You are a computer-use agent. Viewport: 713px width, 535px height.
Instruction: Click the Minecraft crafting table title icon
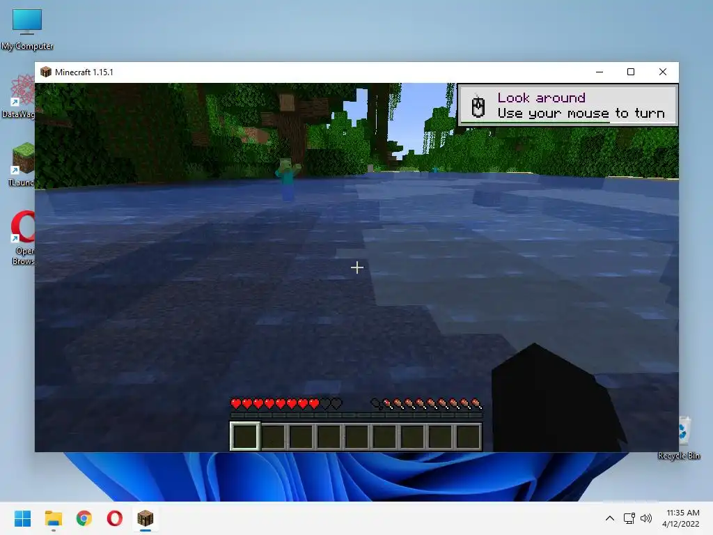click(46, 72)
